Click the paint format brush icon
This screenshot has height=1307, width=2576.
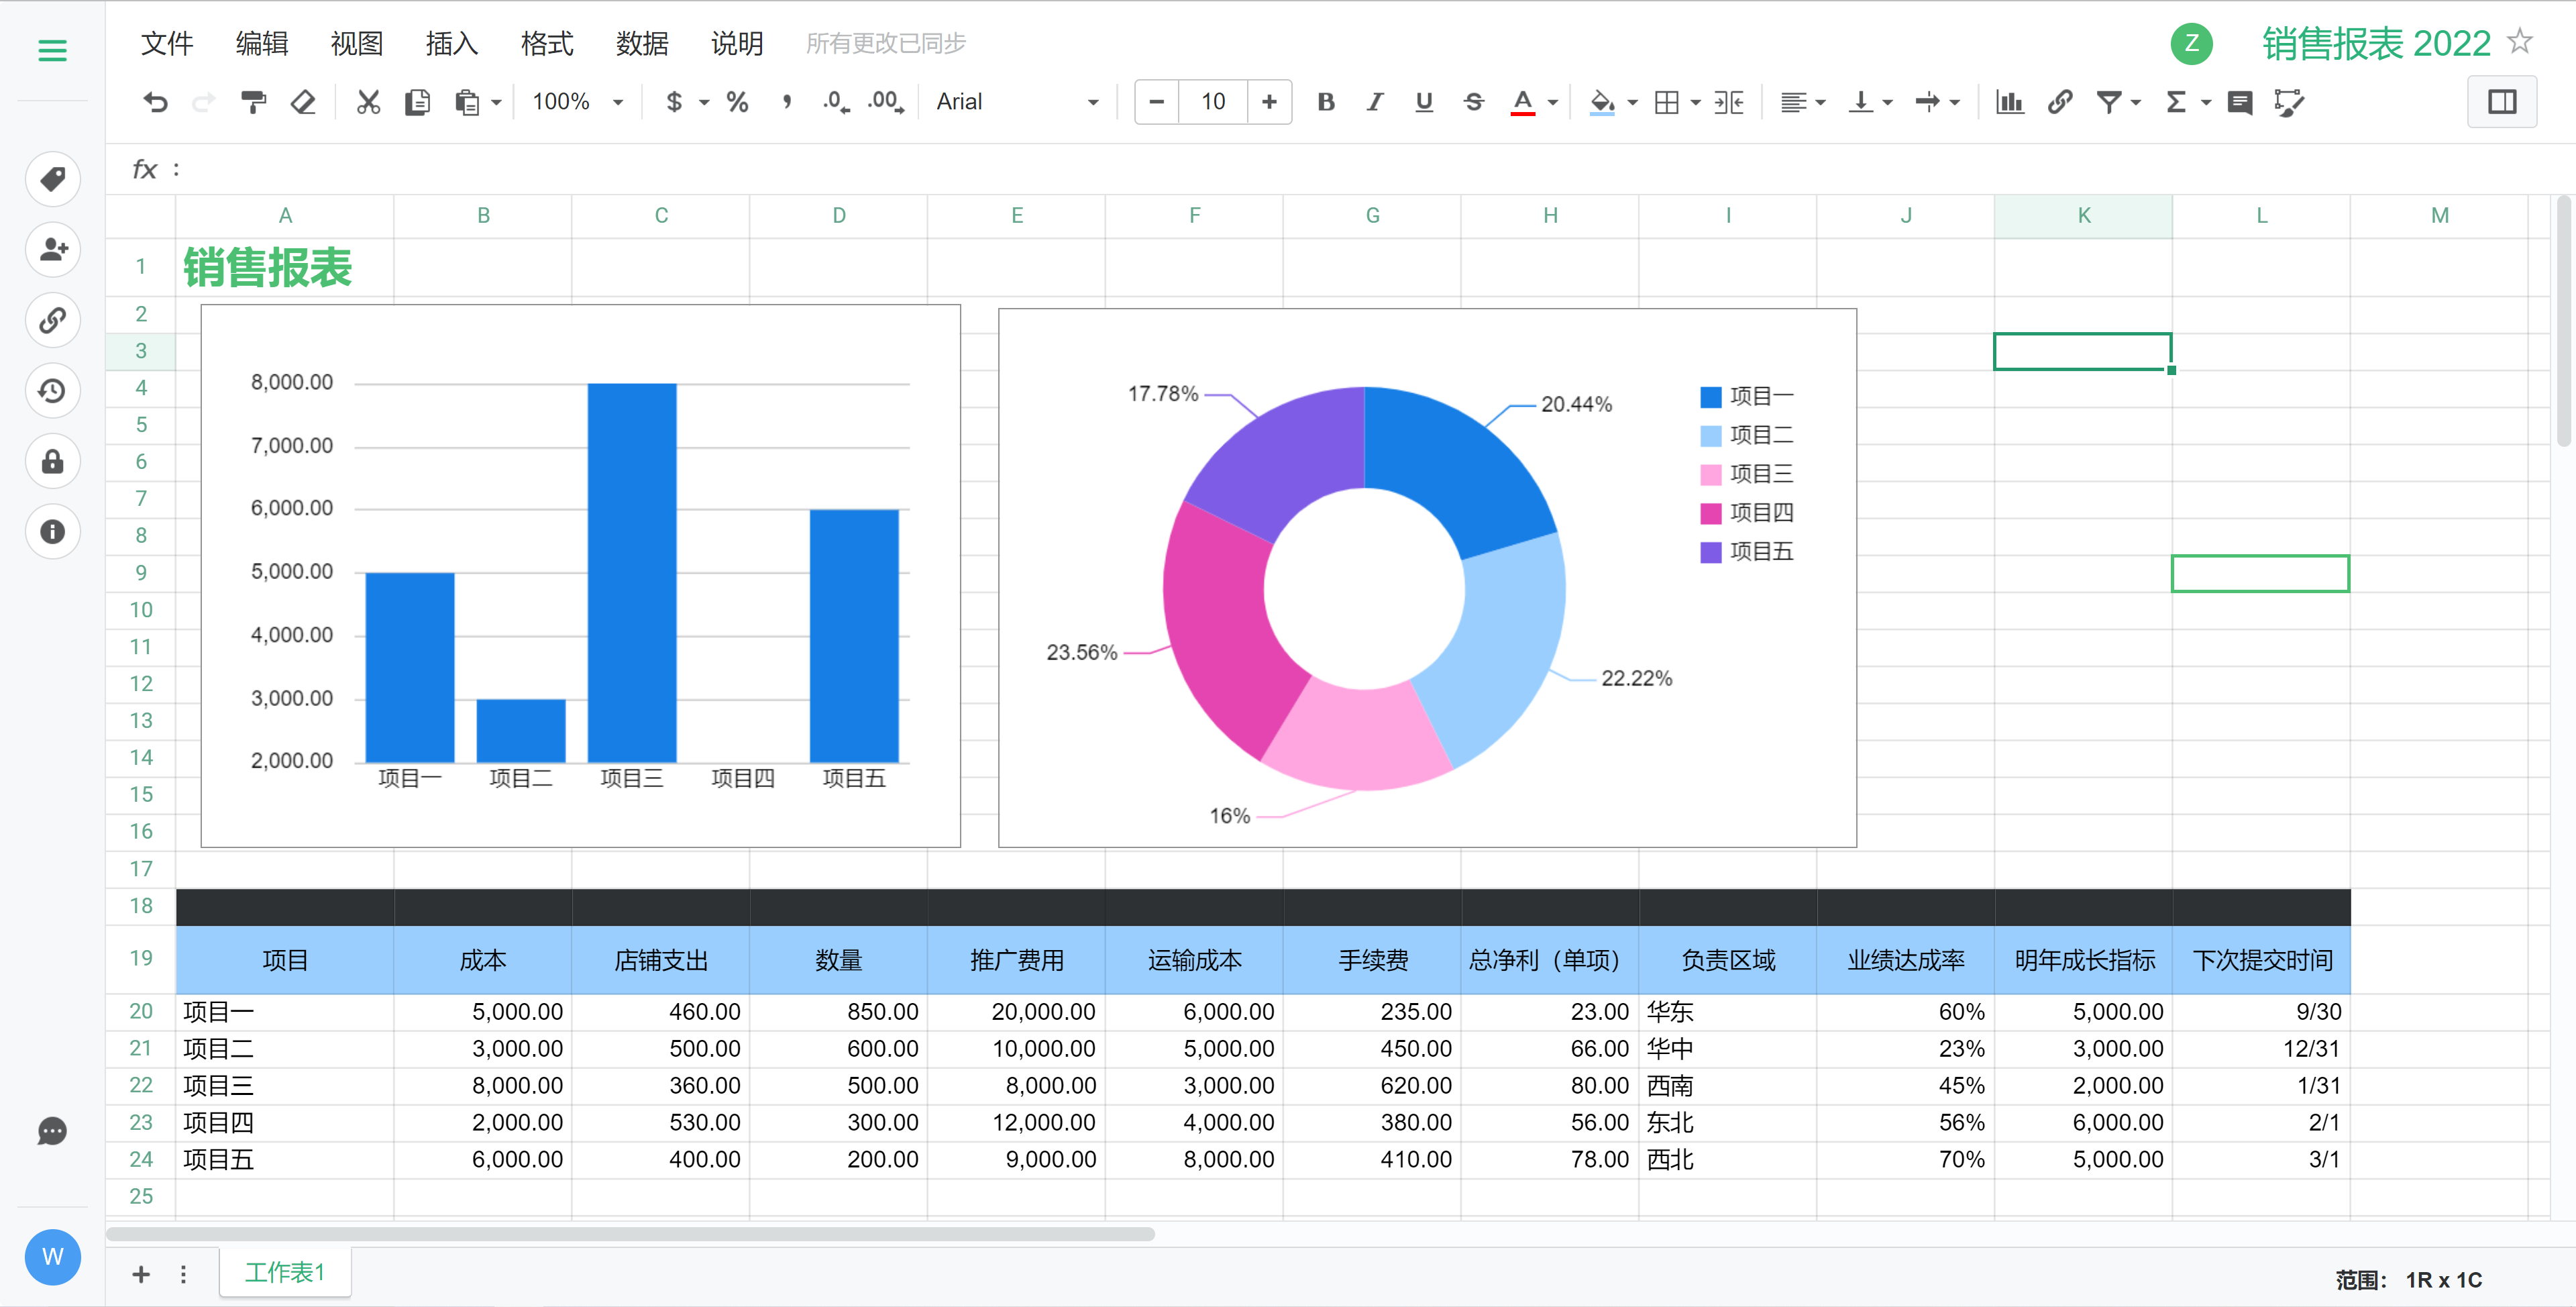[253, 102]
